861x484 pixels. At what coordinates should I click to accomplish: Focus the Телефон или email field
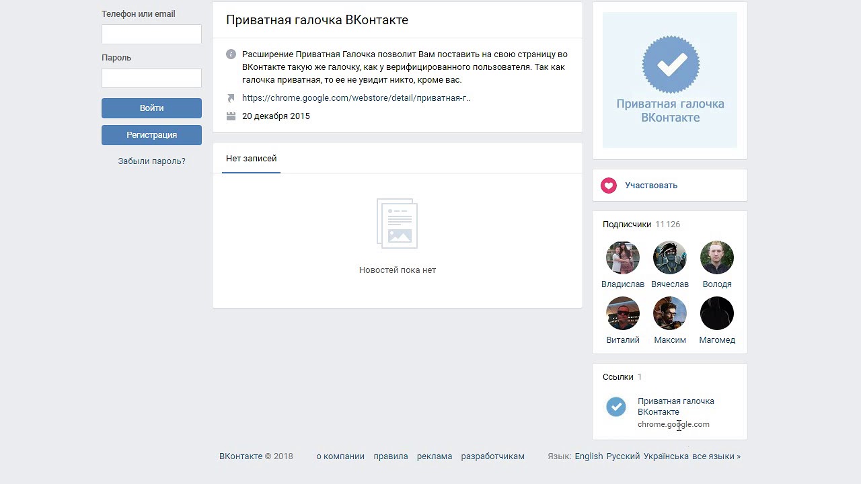pyautogui.click(x=151, y=34)
